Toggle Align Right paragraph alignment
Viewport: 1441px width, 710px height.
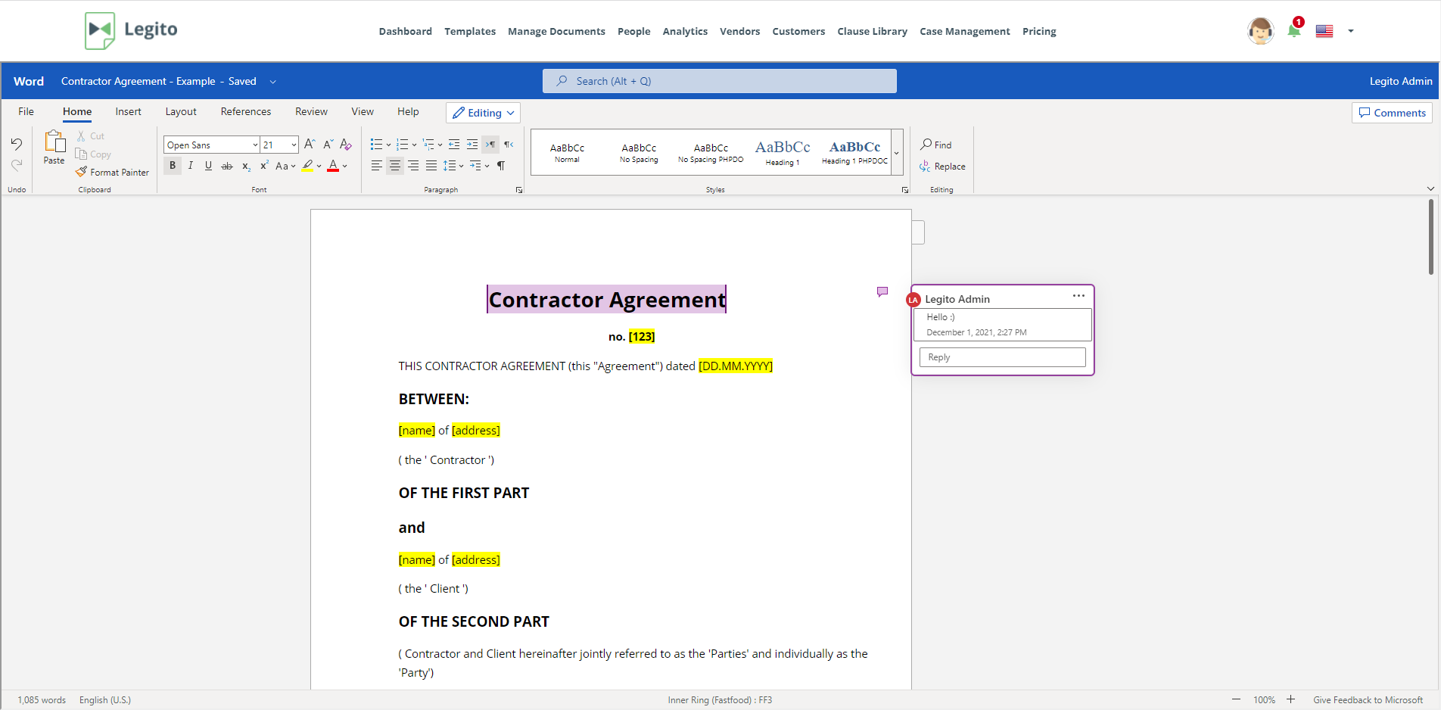[413, 166]
